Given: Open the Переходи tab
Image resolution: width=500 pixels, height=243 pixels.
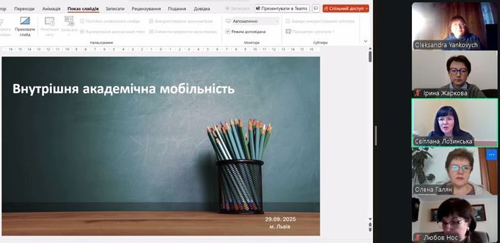Looking at the screenshot, I should click(24, 9).
